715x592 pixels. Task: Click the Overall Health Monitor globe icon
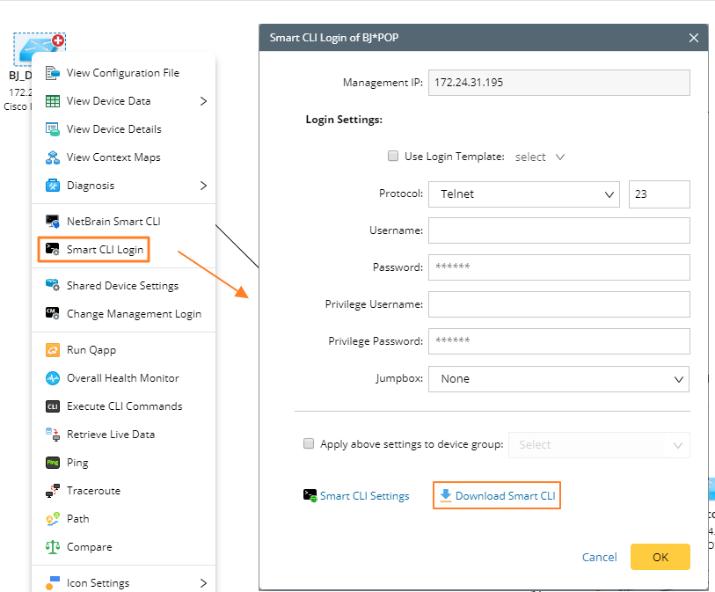[51, 377]
